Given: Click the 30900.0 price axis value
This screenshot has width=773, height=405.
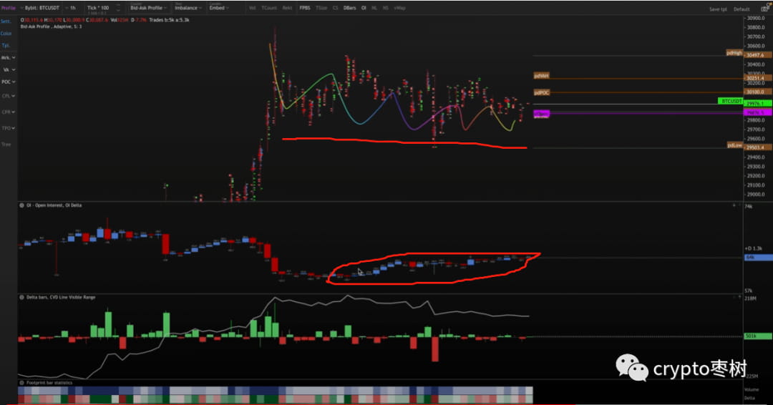Looking at the screenshot, I should point(756,18).
